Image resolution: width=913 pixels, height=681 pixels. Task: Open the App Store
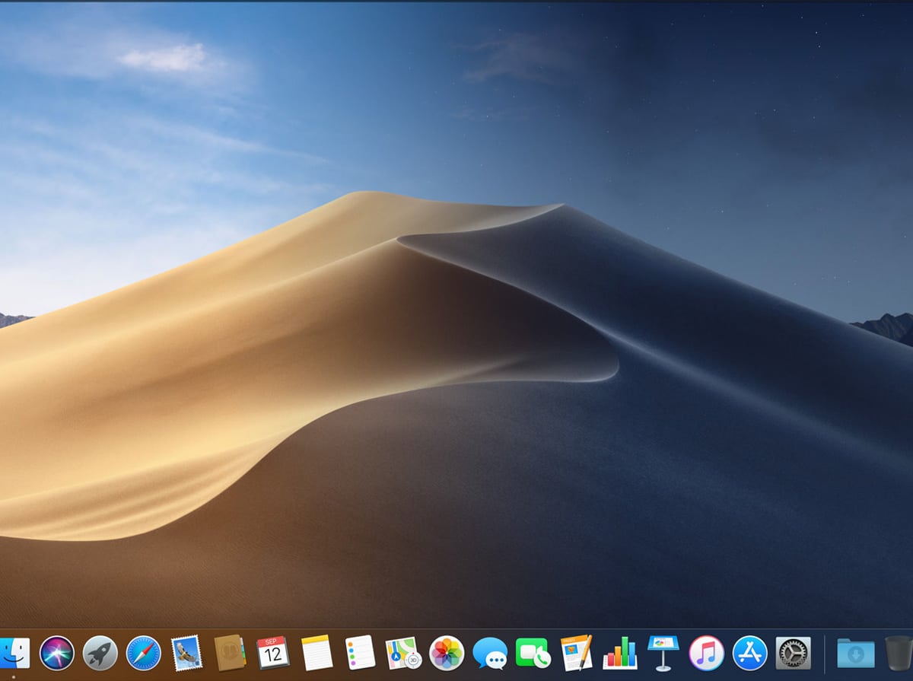(x=750, y=653)
